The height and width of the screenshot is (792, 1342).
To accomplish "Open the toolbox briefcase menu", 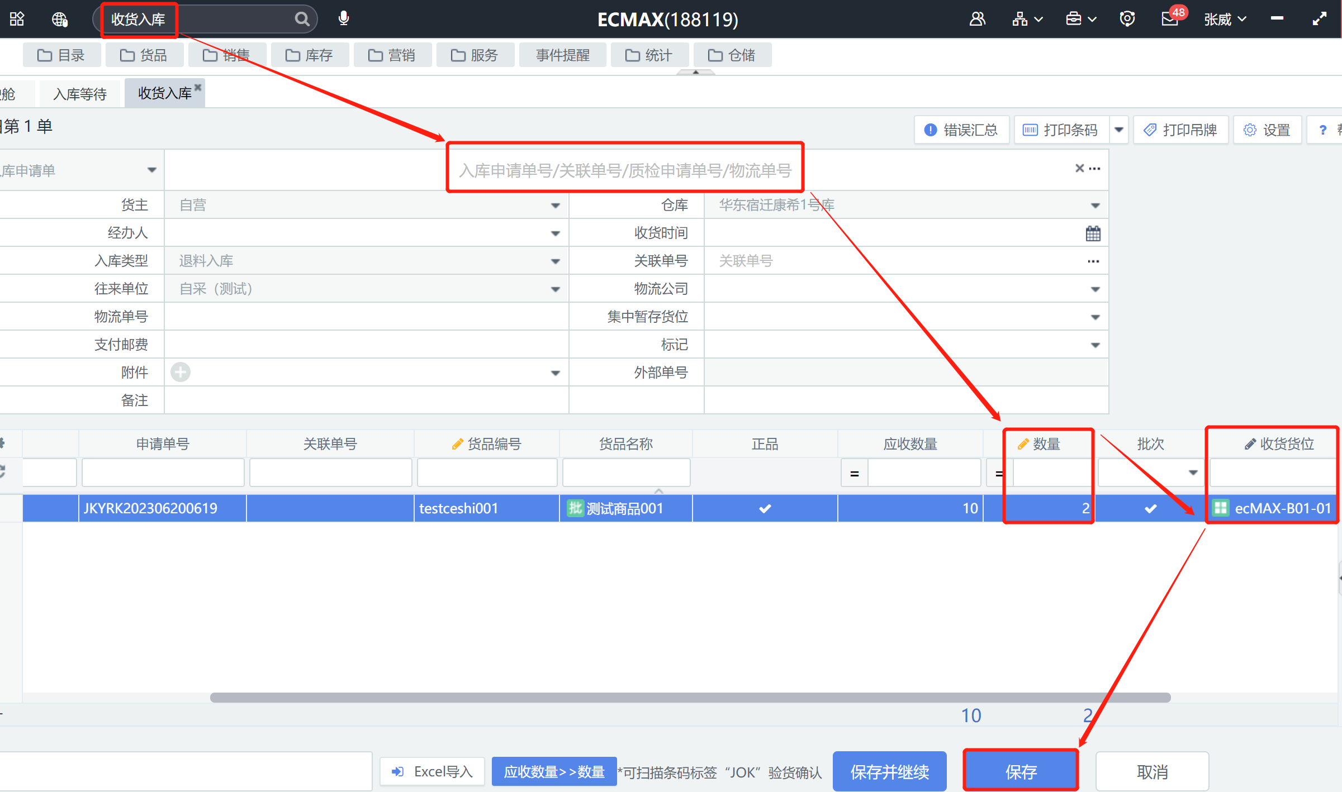I will click(1080, 19).
